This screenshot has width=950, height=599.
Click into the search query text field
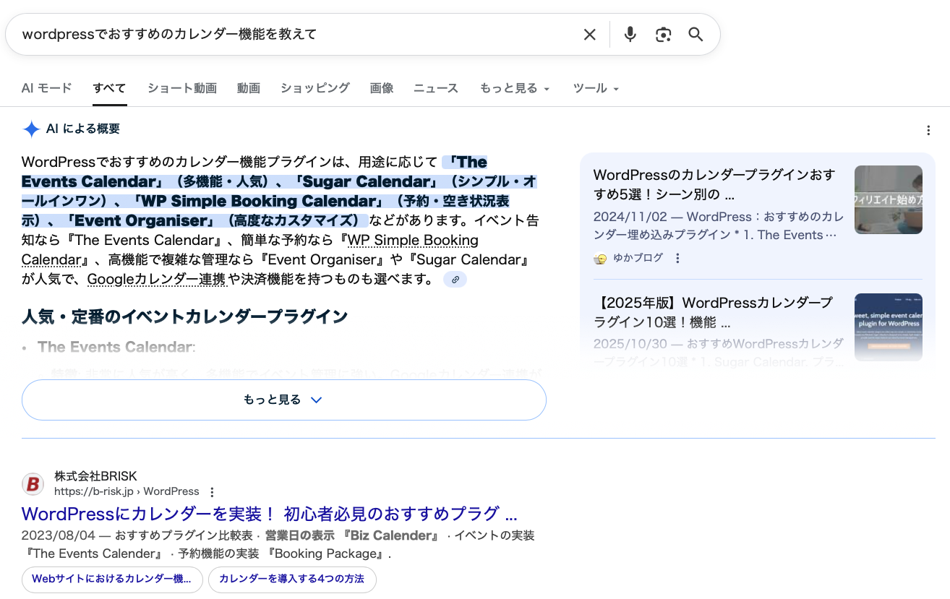pos(289,35)
